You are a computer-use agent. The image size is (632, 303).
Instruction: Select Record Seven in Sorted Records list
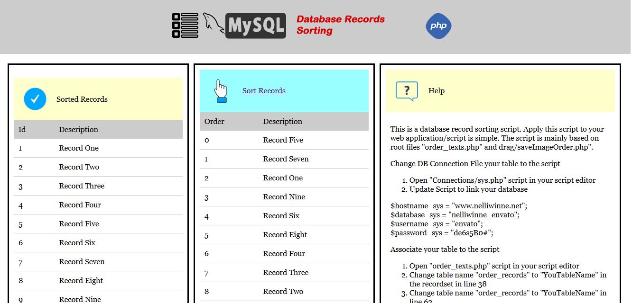coord(82,262)
